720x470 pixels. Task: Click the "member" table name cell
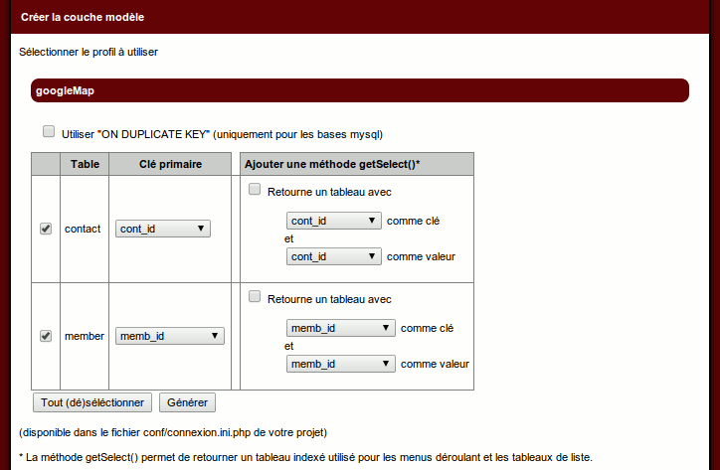85,336
